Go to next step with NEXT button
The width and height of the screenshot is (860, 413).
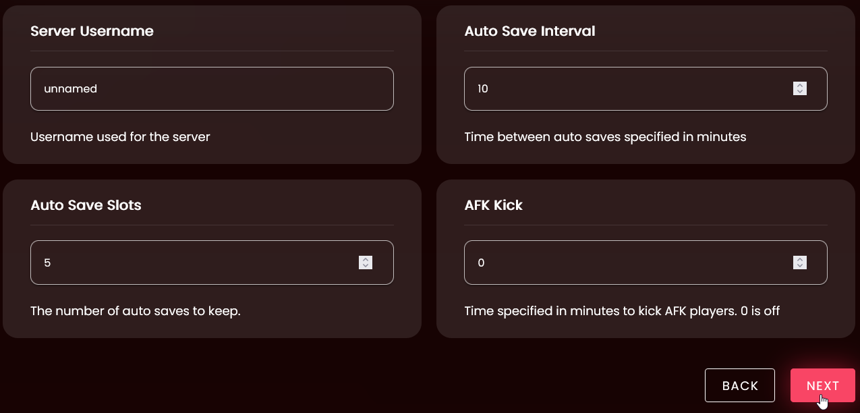[822, 385]
